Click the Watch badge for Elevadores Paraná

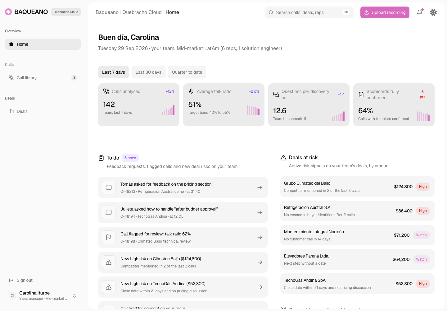tap(421, 259)
